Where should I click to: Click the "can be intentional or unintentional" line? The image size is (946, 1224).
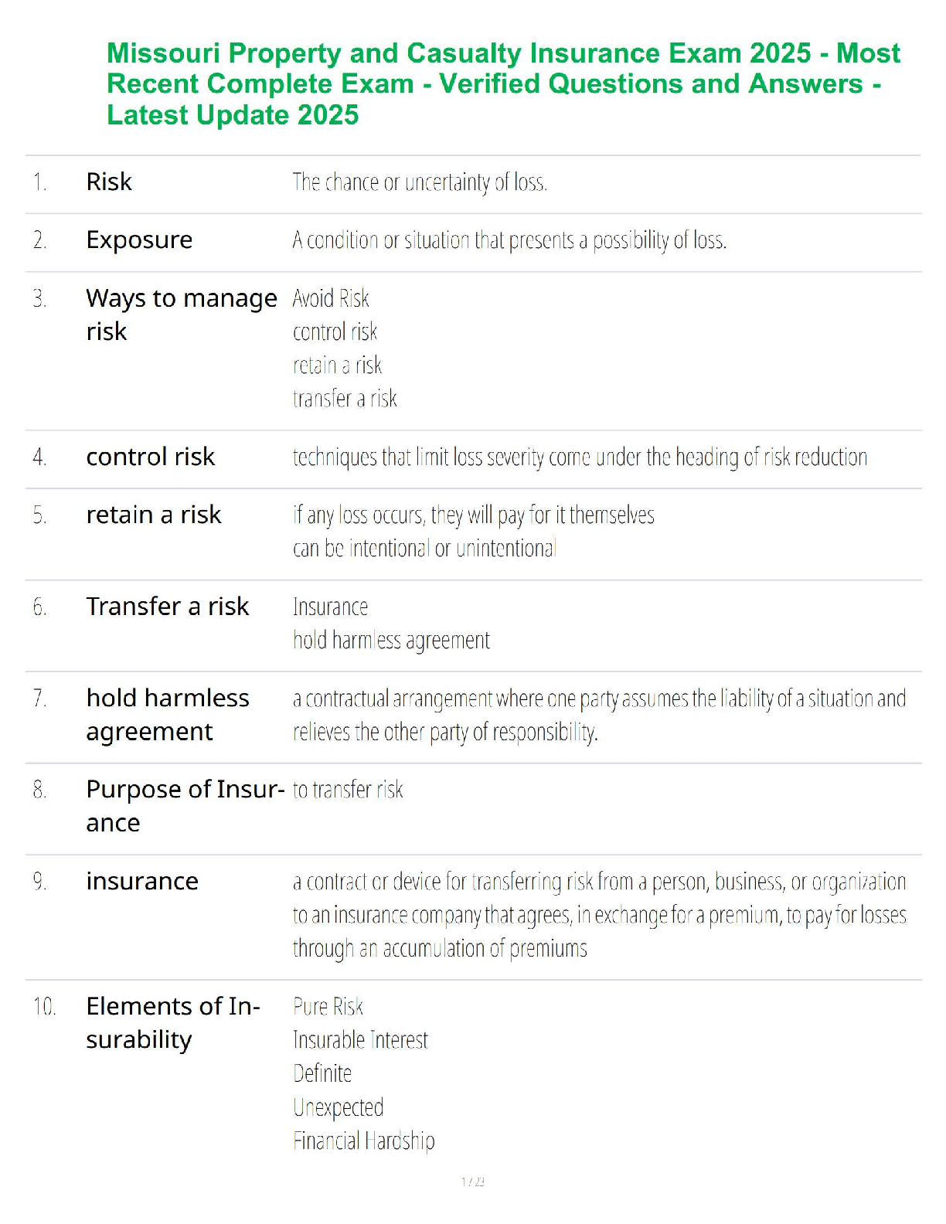(424, 549)
